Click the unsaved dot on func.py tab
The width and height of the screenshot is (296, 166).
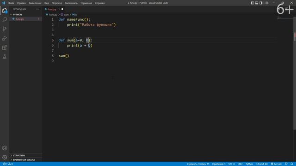click(x=62, y=9)
